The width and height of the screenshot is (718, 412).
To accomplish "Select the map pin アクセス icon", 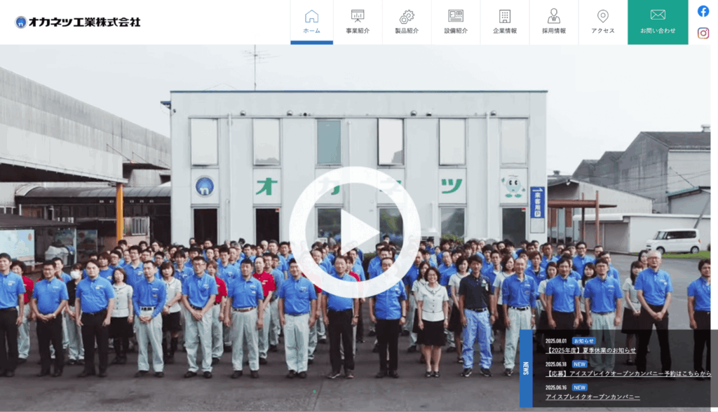I will coord(603,16).
